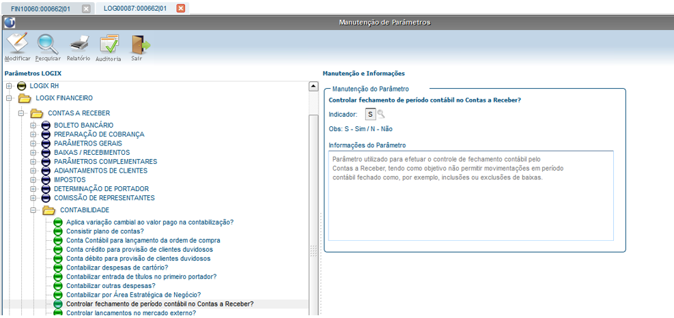Expand the LOGIX RH tree node

pyautogui.click(x=8, y=86)
